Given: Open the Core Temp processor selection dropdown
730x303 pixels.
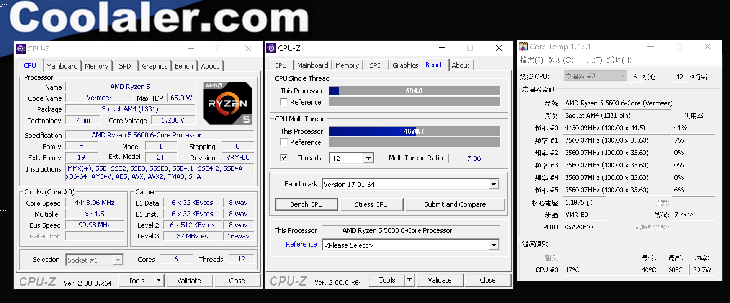Looking at the screenshot, I should tap(595, 76).
